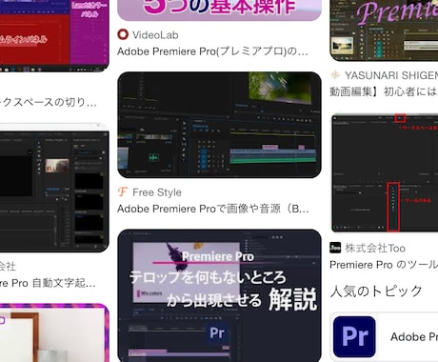Click the Free Style source icon

(123, 191)
